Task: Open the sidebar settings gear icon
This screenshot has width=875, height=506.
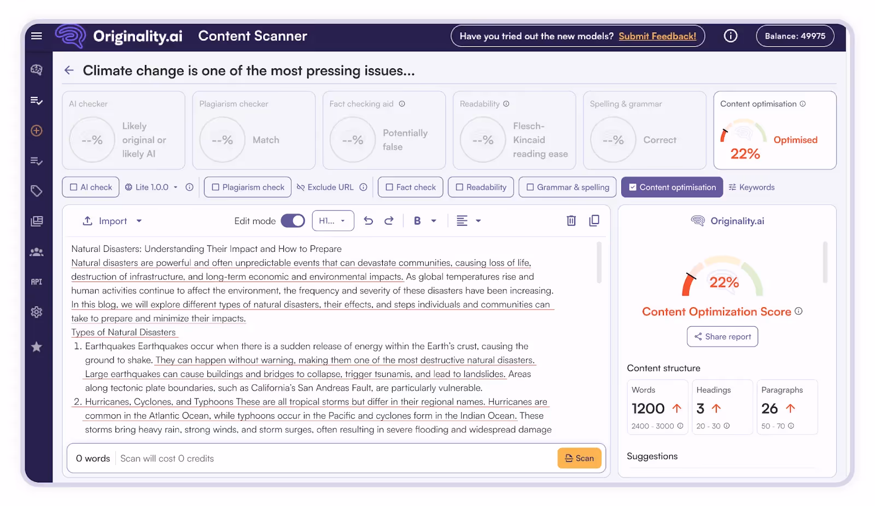Action: pyautogui.click(x=37, y=312)
